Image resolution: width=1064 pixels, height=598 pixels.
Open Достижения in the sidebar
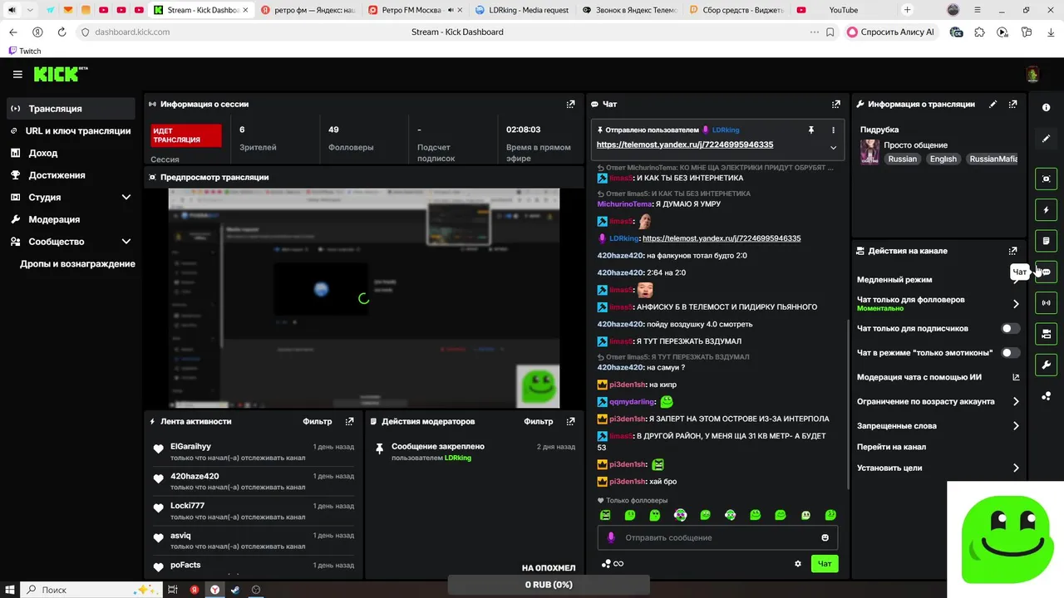pyautogui.click(x=71, y=175)
